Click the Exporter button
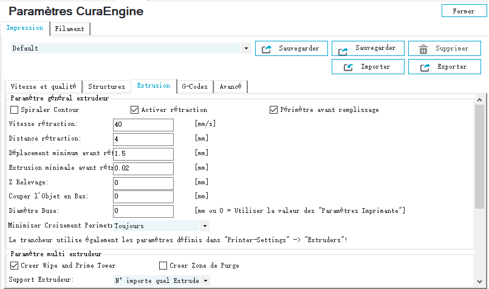 (445, 66)
